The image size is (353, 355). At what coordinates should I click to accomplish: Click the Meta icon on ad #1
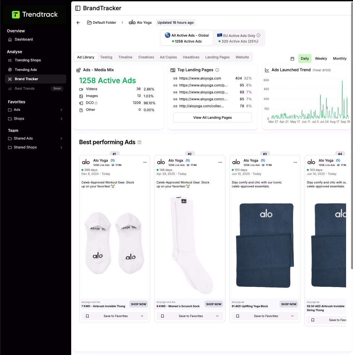113,160
